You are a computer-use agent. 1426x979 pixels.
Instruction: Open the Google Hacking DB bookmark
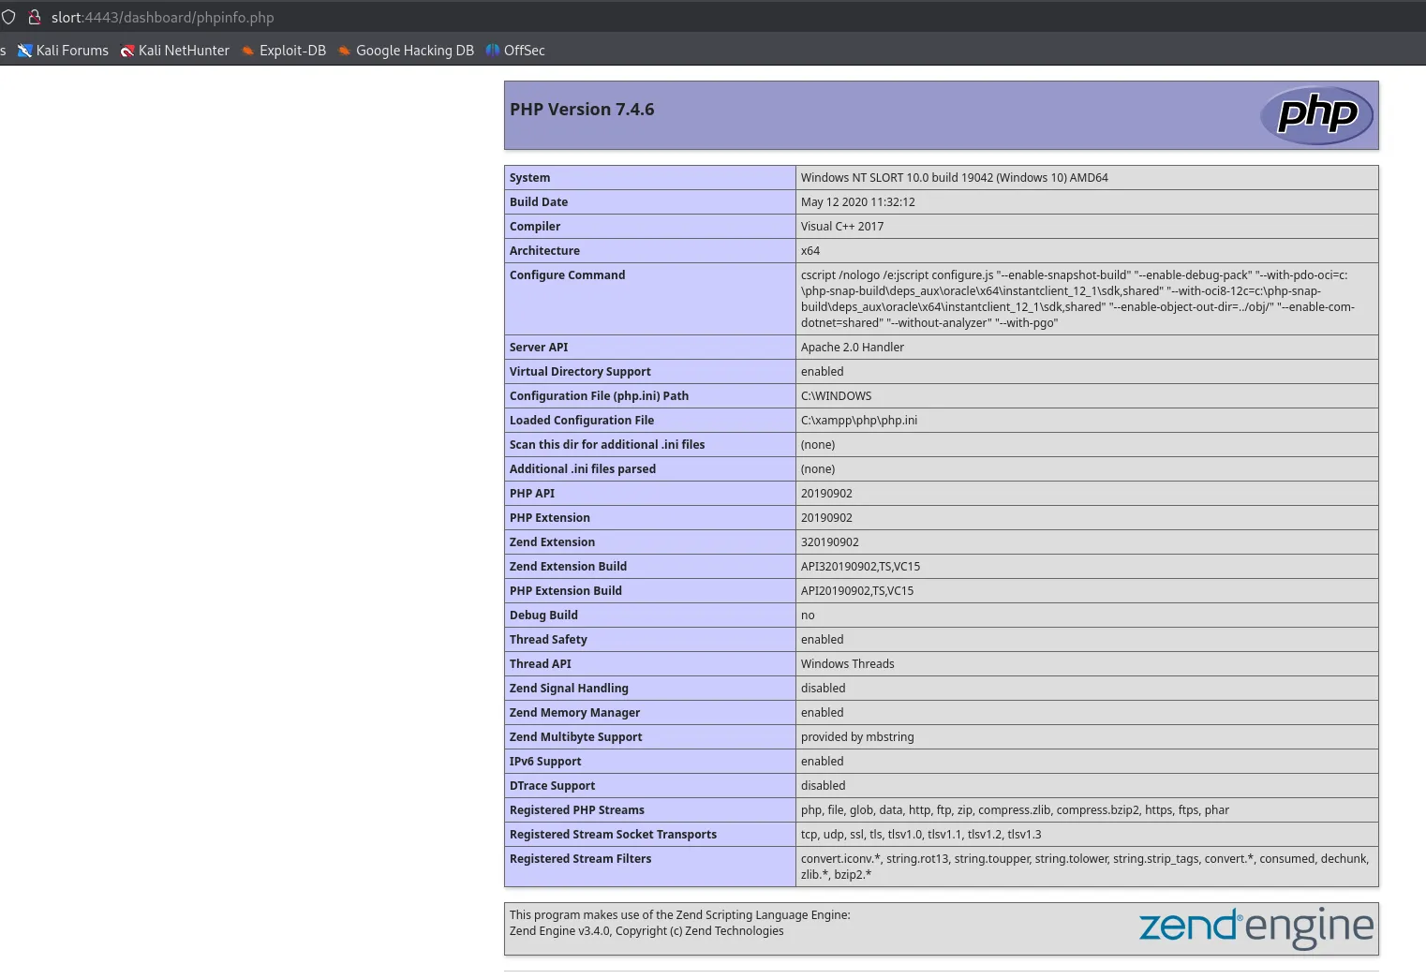(406, 51)
